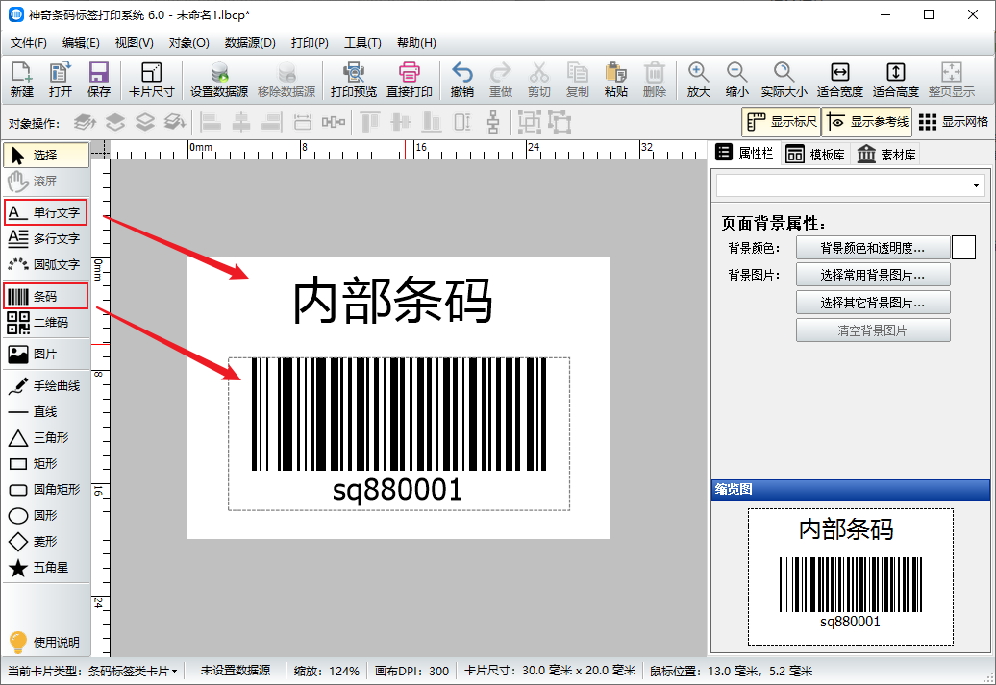Set view to 实际大小
This screenshot has height=685, width=996.
coord(784,80)
